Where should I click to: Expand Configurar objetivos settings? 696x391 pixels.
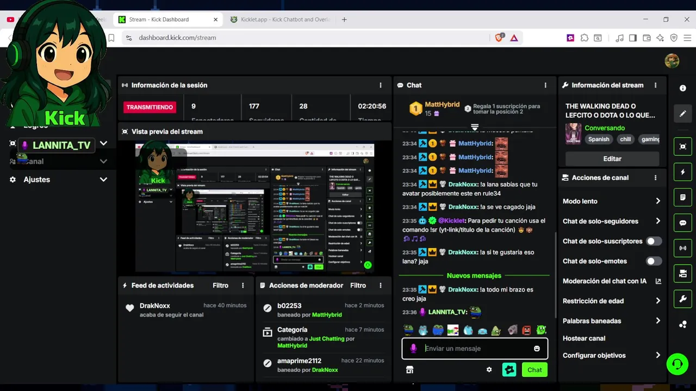[x=658, y=355]
